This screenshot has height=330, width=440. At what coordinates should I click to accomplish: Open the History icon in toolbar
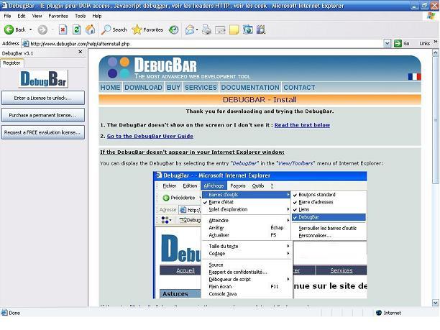tap(174, 29)
